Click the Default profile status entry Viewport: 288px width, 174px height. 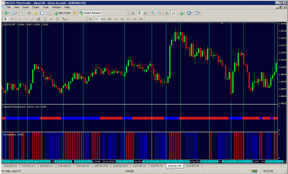tap(129, 171)
